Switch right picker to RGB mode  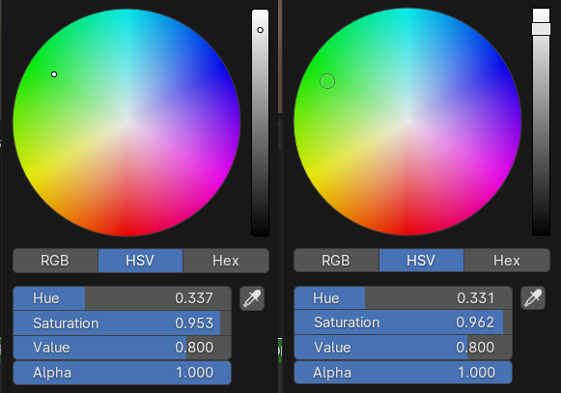coord(336,260)
